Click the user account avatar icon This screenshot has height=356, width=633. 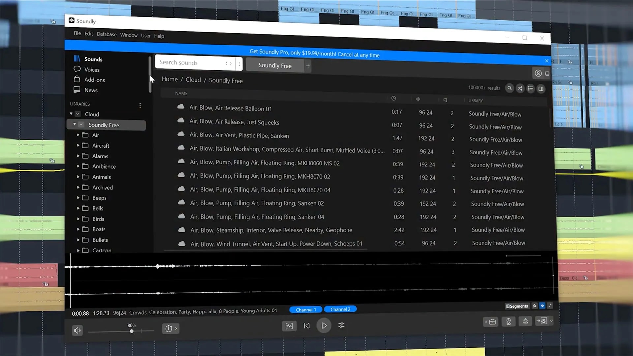click(538, 73)
